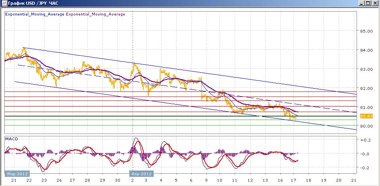Click the 82.00 price axis label
Viewport: 380px width, 186px height.
coord(366,88)
